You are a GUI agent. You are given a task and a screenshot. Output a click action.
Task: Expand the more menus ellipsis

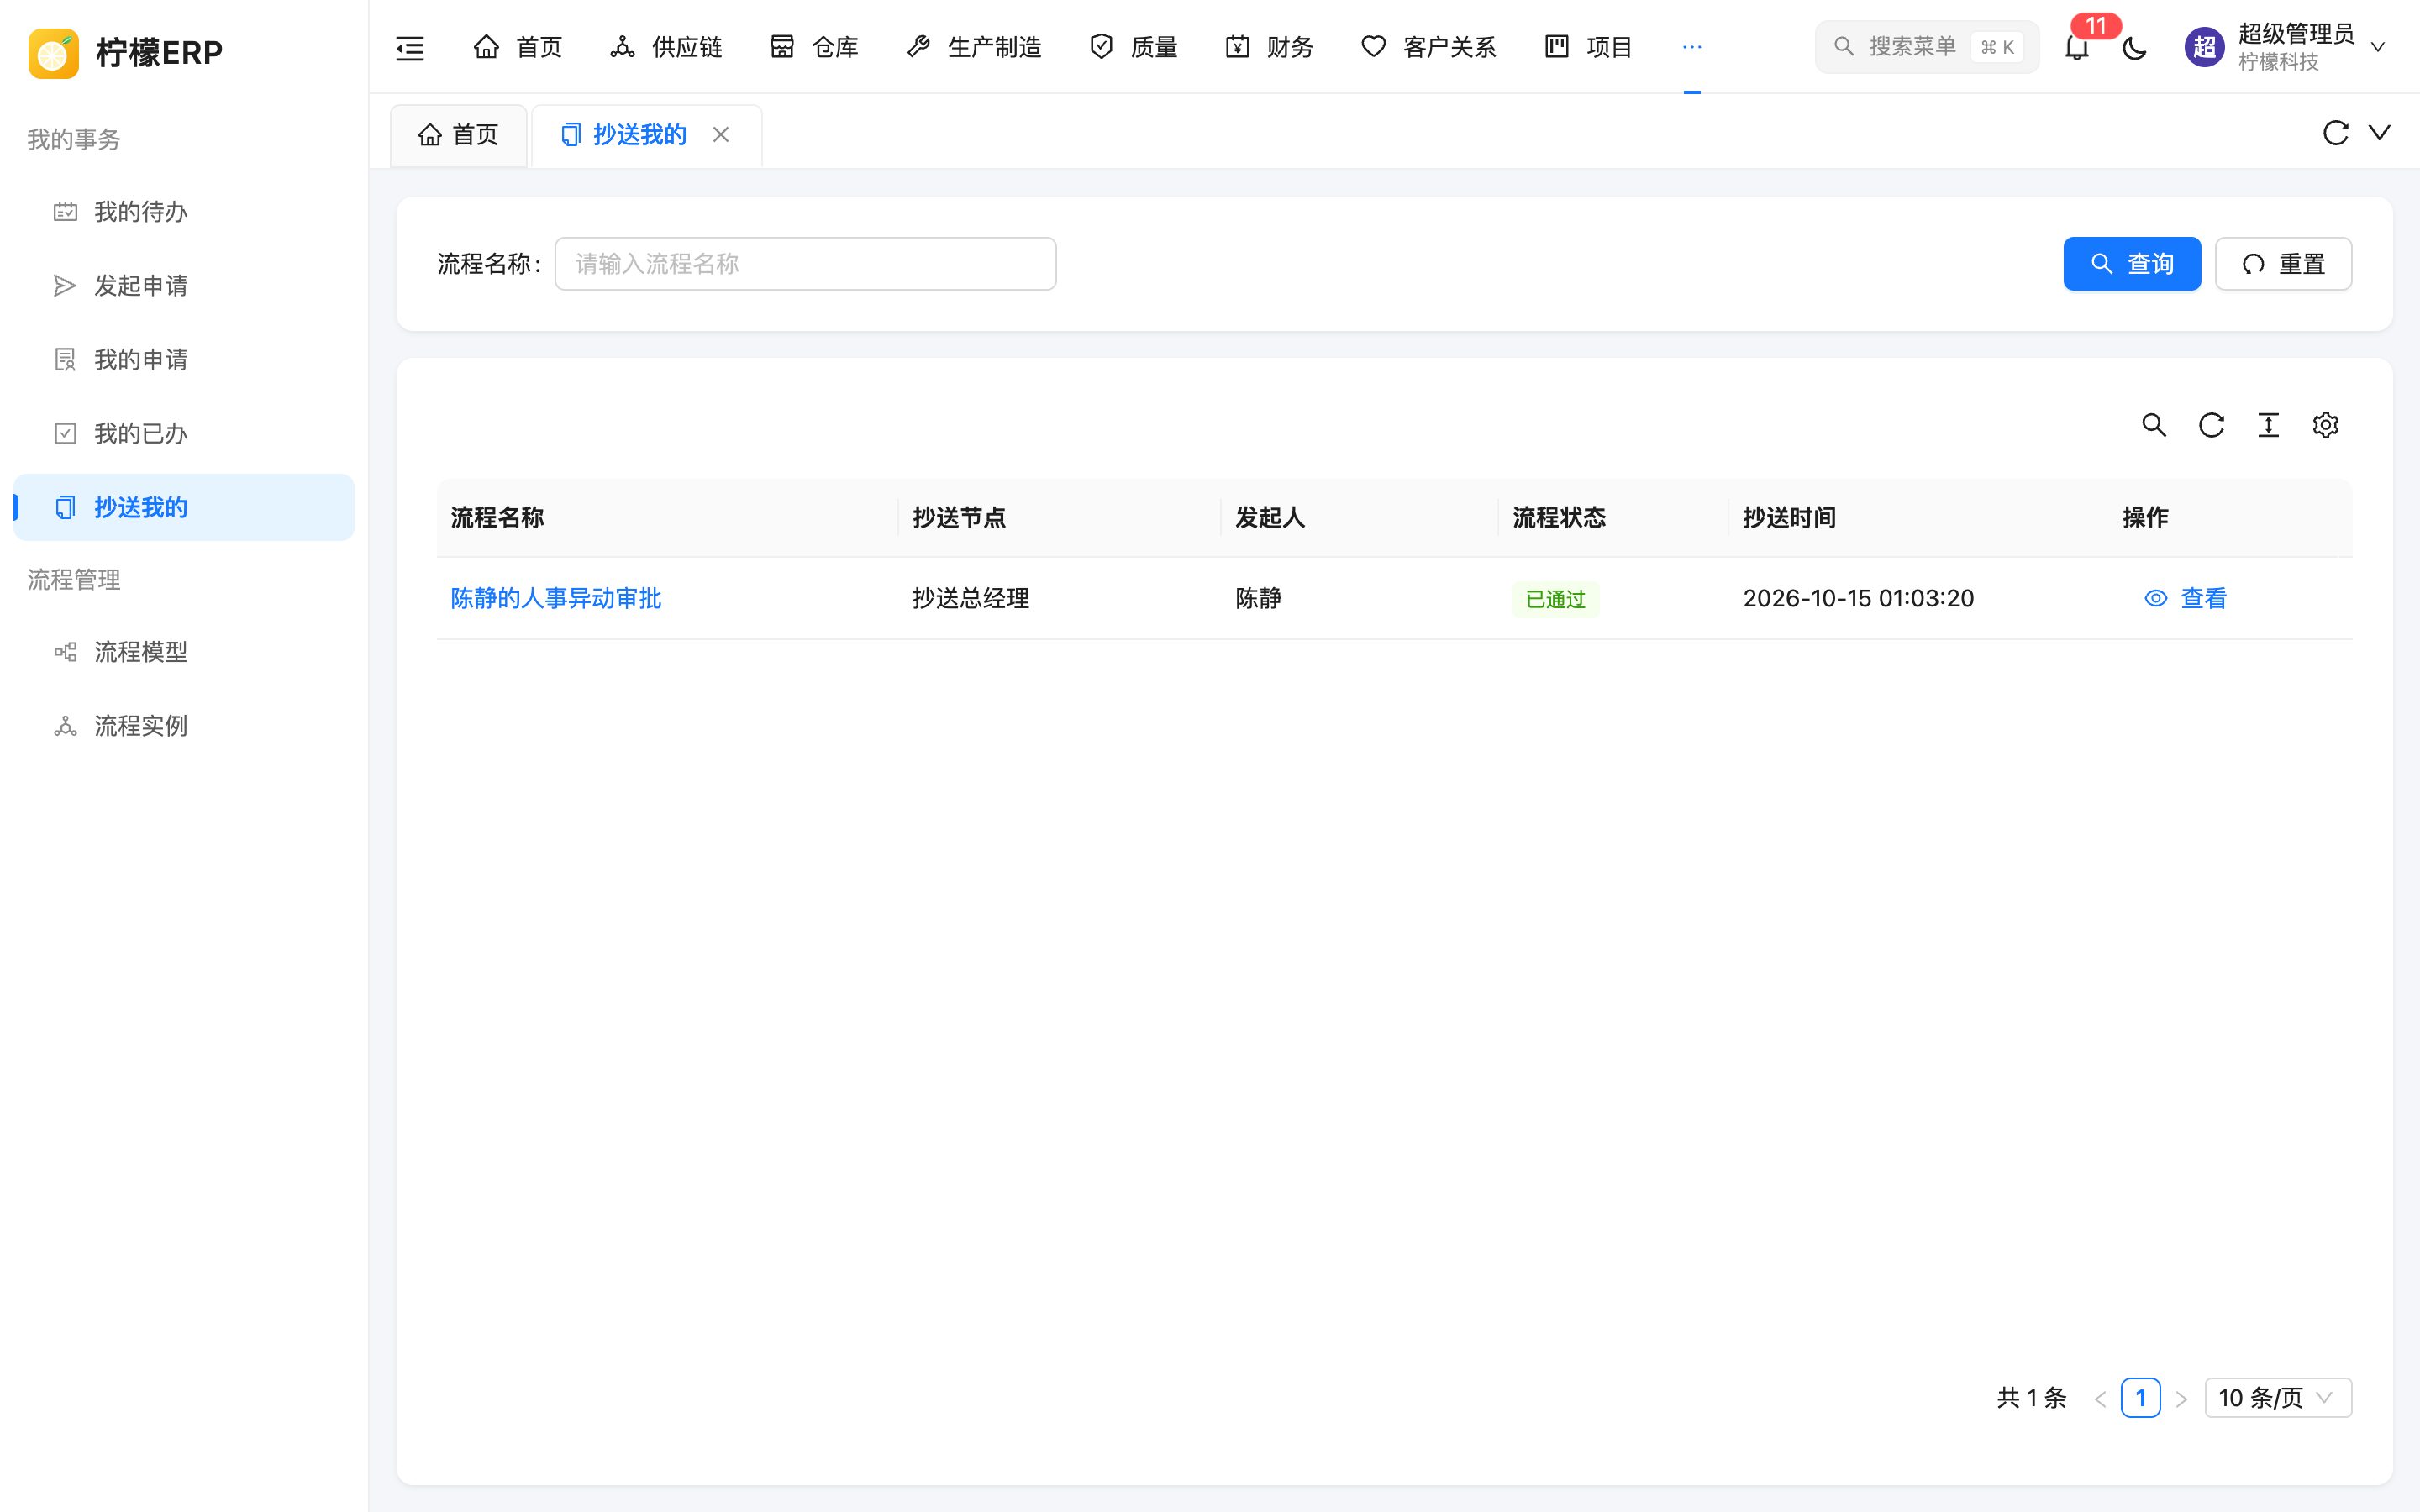coord(1692,47)
